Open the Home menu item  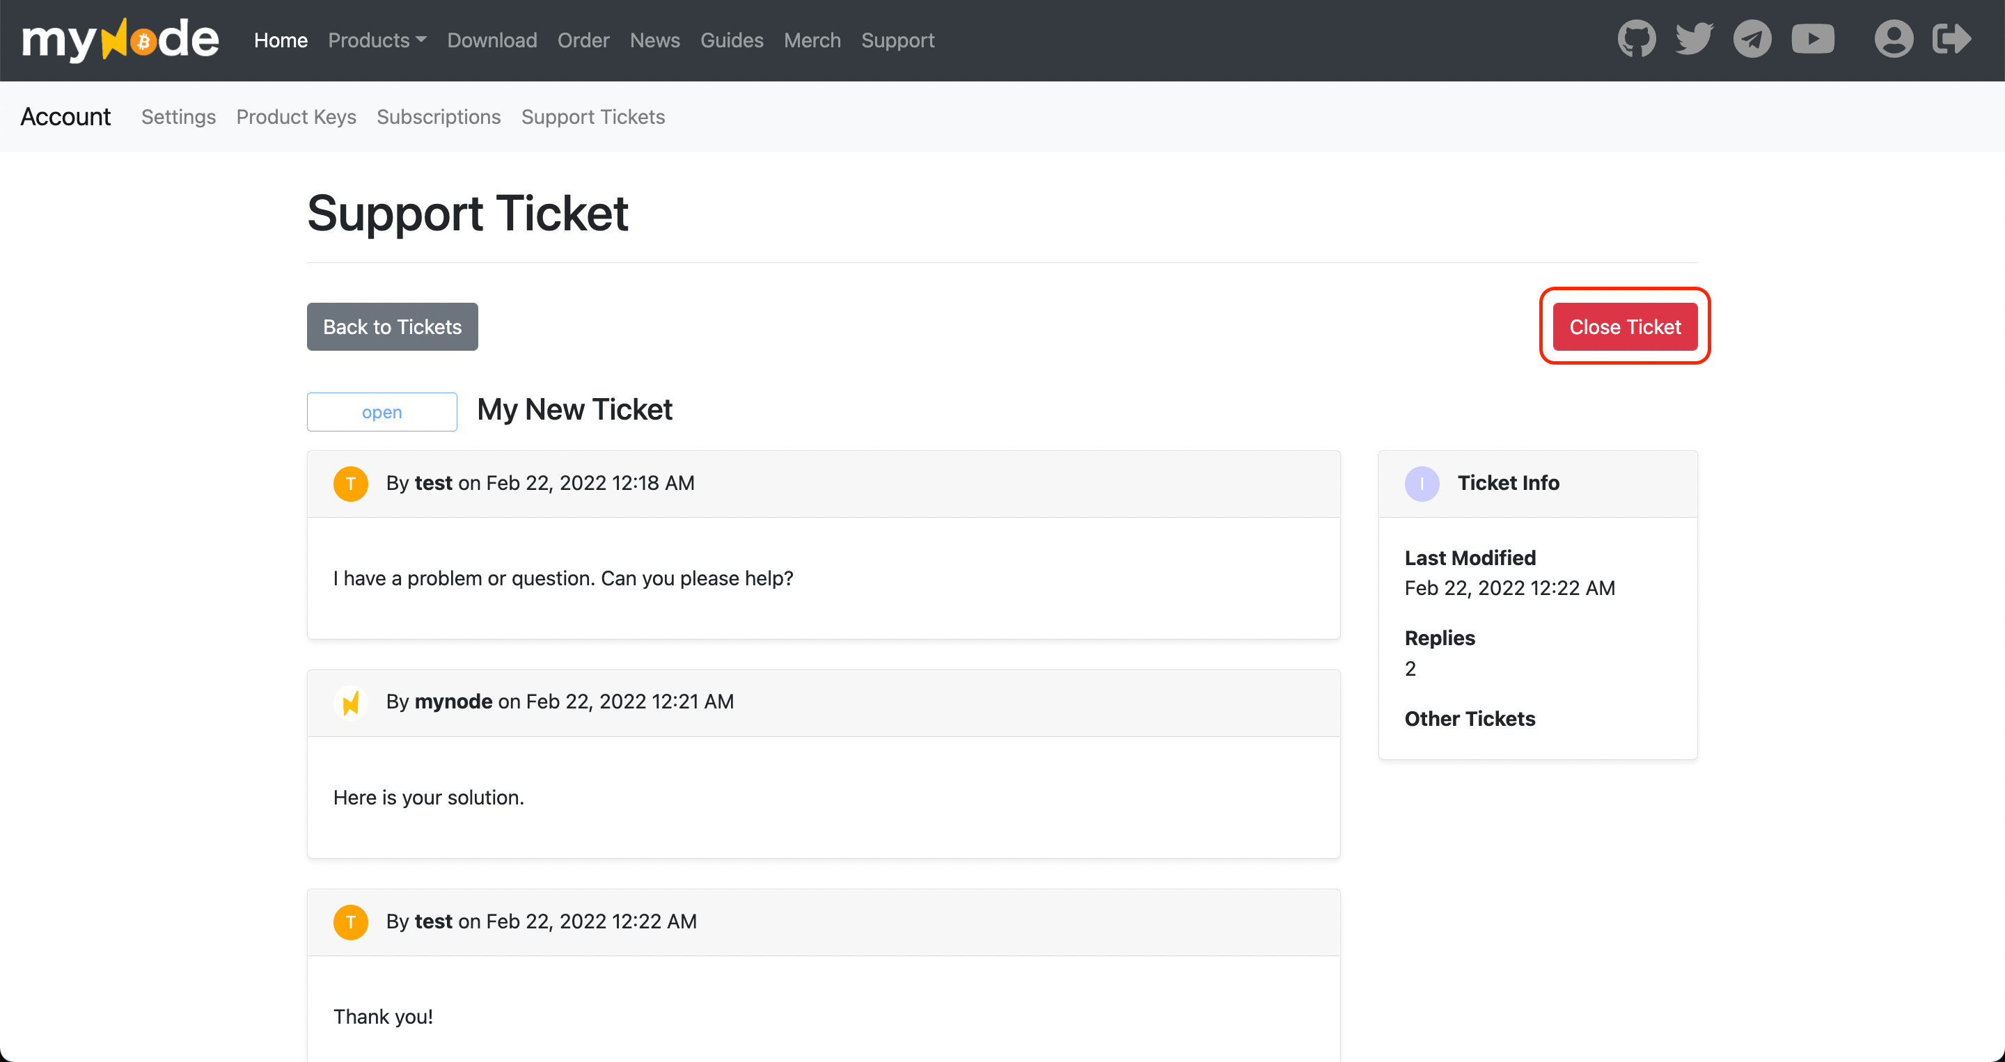pyautogui.click(x=280, y=40)
